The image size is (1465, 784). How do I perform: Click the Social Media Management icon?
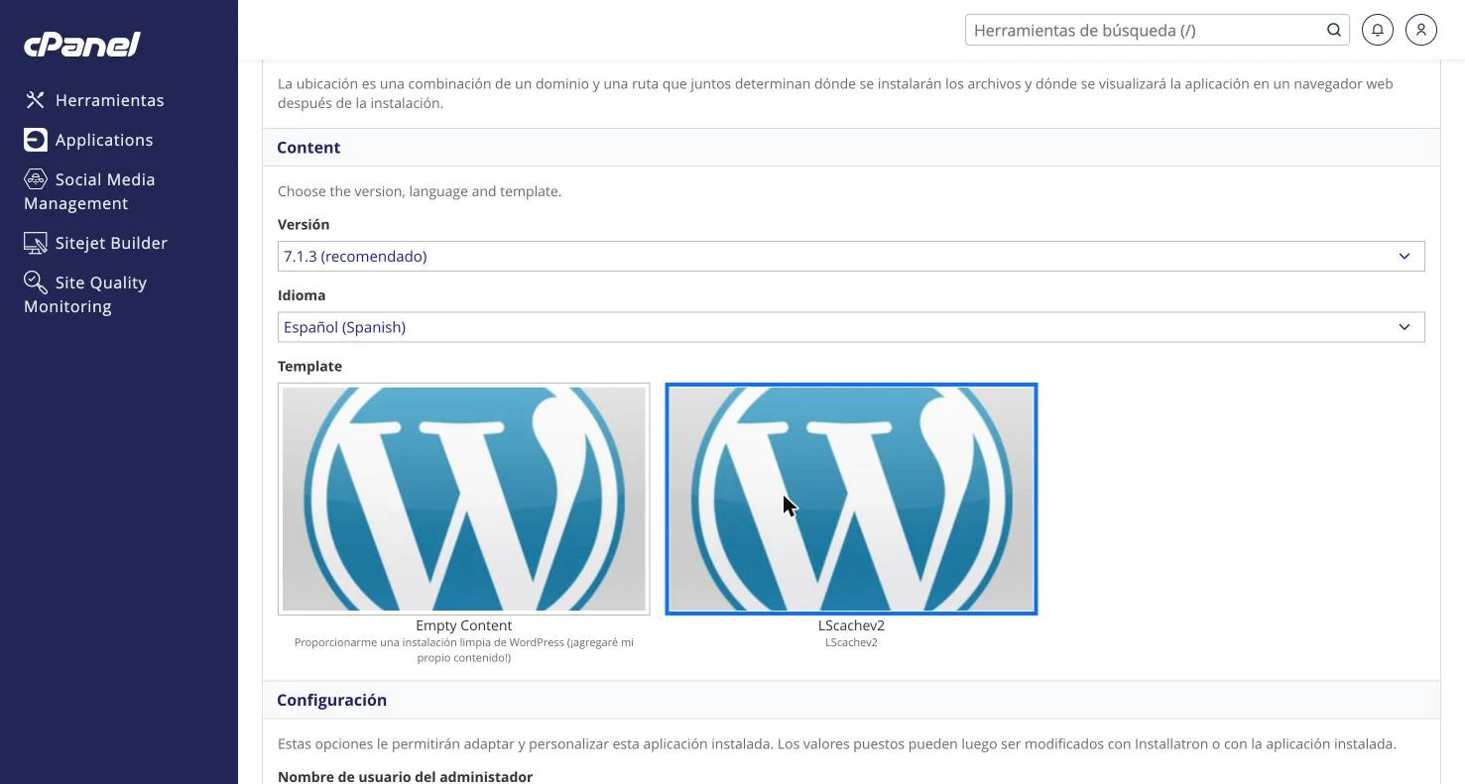[36, 179]
